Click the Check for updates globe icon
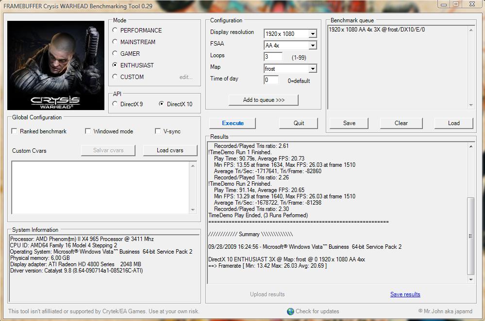This screenshot has width=485, height=321. pyautogui.click(x=290, y=311)
